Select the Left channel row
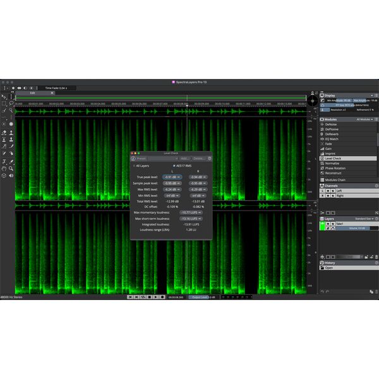Viewport: 379px width, 379px height. (356, 191)
